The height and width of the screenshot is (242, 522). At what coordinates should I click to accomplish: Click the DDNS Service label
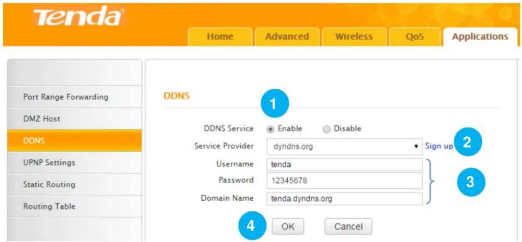229,128
